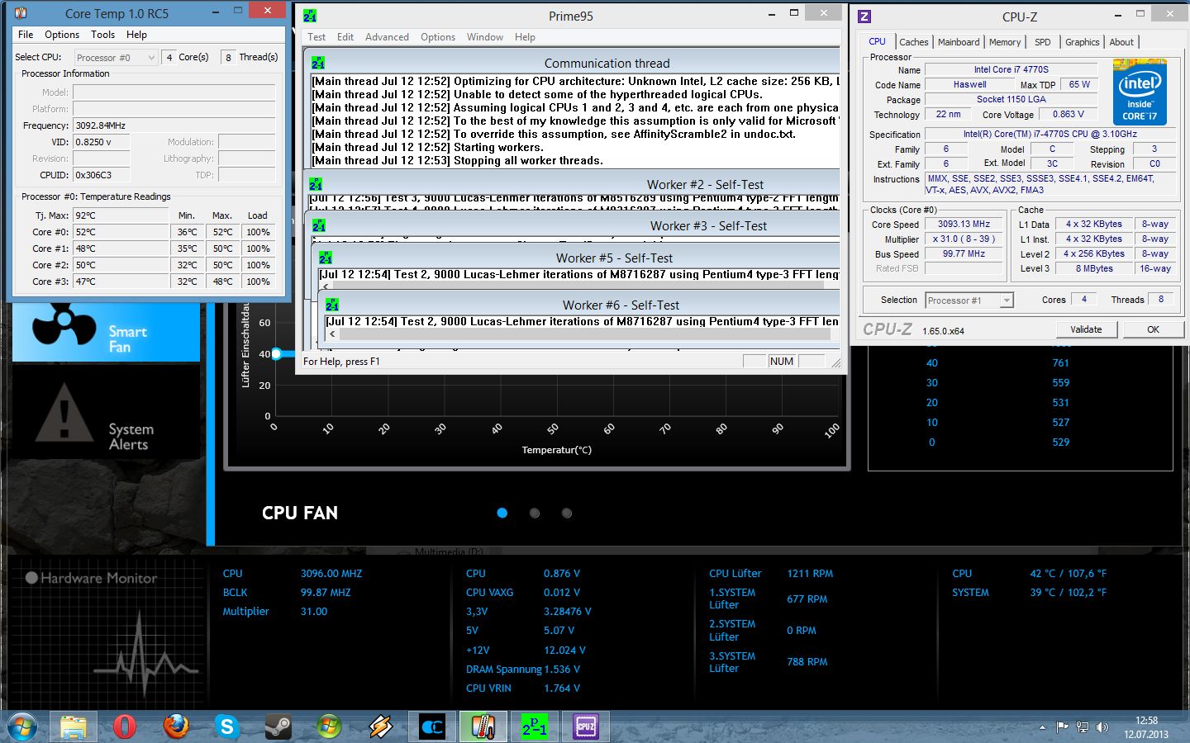Open the File menu in Core Temp
The height and width of the screenshot is (743, 1190).
[x=26, y=35]
